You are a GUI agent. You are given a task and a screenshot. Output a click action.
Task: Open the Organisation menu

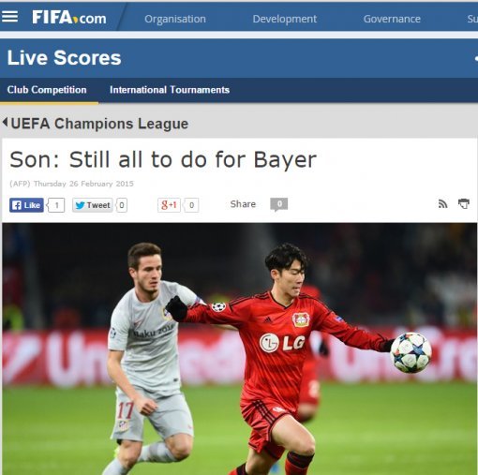[175, 19]
